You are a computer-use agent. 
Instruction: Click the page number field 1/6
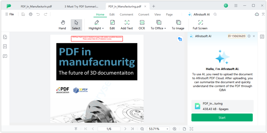point(109,129)
